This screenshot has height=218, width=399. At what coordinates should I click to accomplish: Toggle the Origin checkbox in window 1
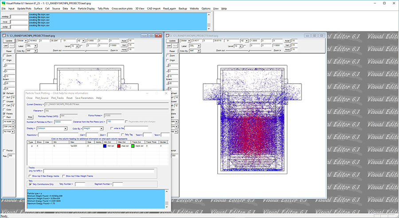(x=4, y=60)
